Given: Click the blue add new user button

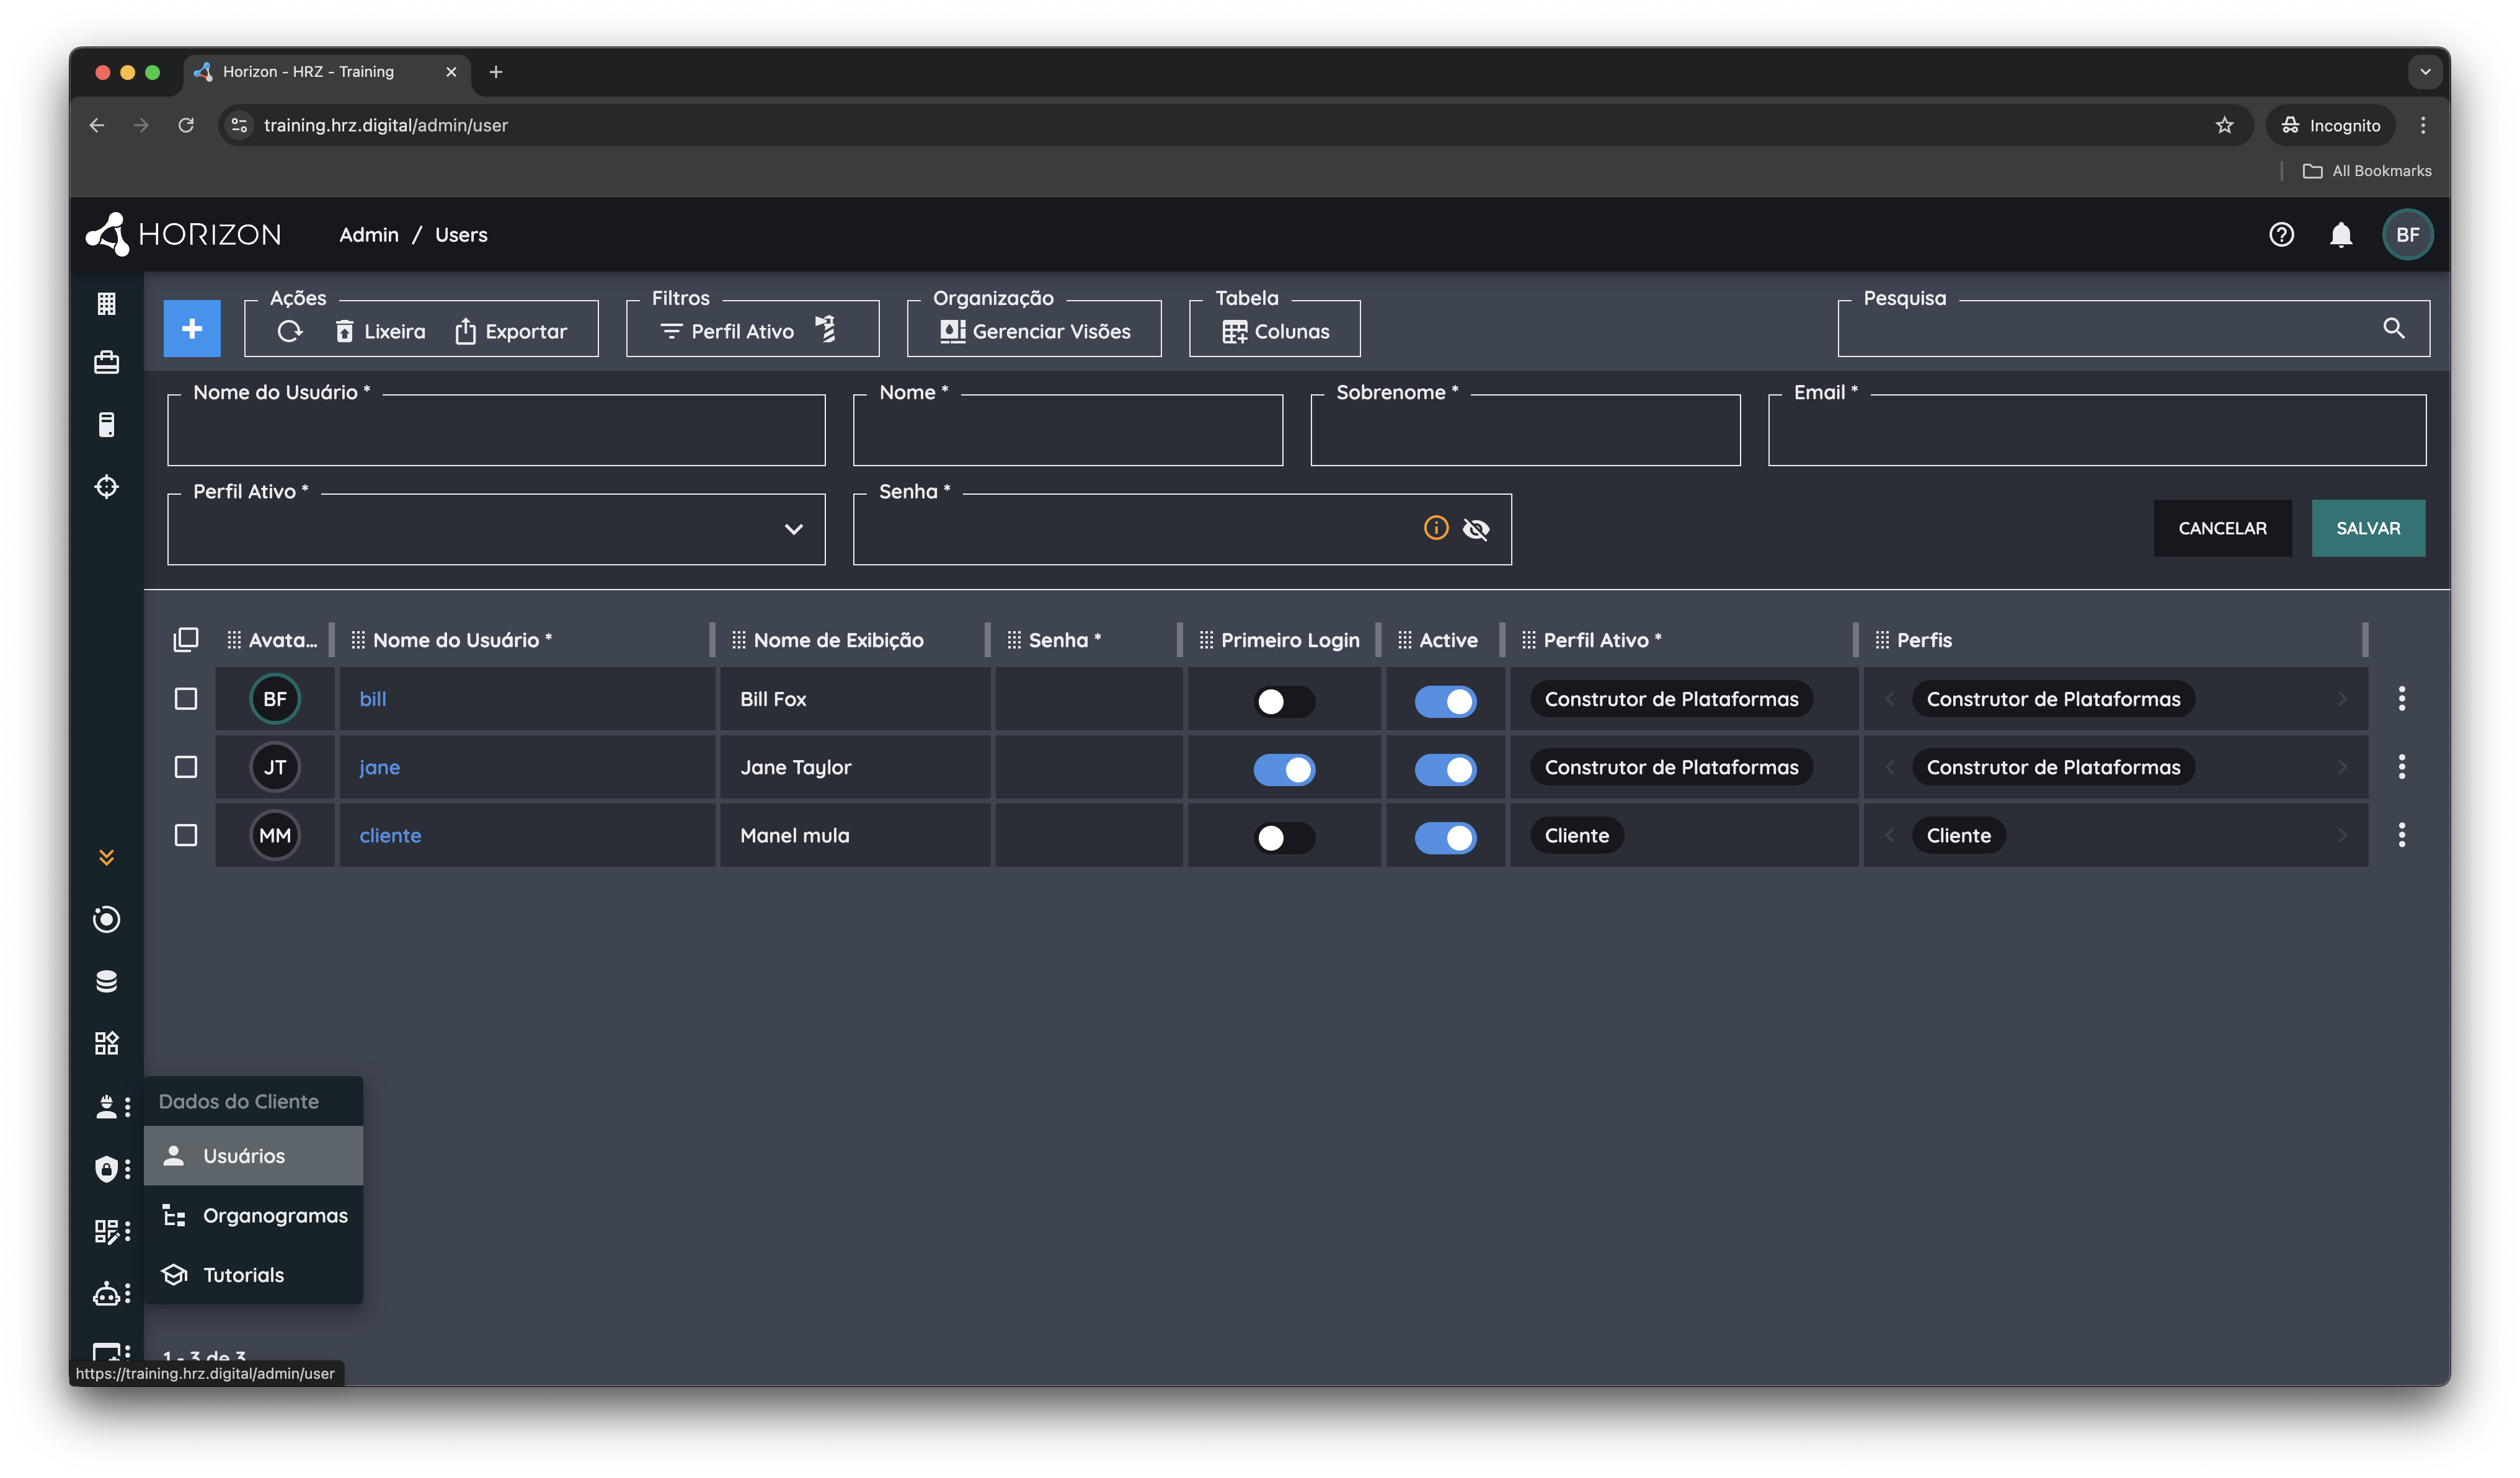Looking at the screenshot, I should [x=192, y=328].
